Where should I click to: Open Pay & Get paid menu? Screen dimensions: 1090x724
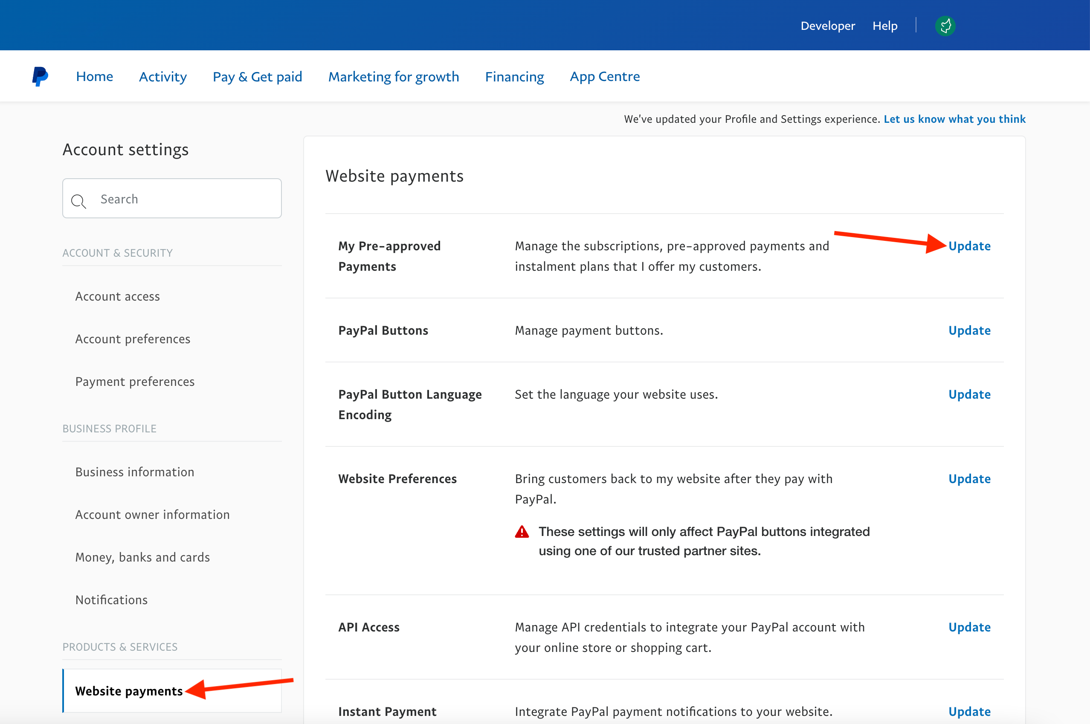[258, 76]
